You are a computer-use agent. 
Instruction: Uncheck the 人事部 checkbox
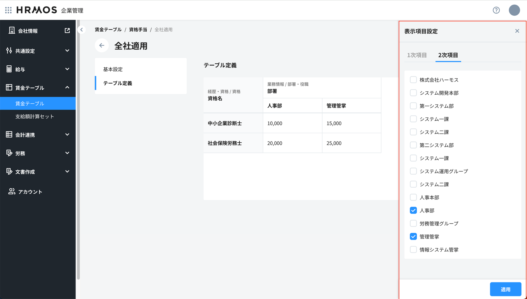[413, 210]
